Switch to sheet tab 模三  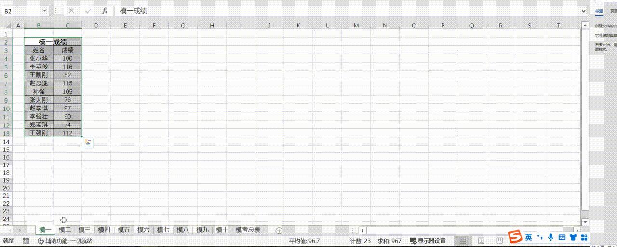point(84,230)
